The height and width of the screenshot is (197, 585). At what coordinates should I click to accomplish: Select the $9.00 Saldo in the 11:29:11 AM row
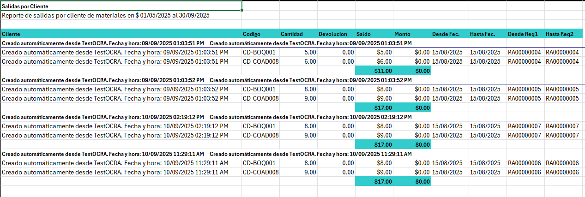click(374, 172)
